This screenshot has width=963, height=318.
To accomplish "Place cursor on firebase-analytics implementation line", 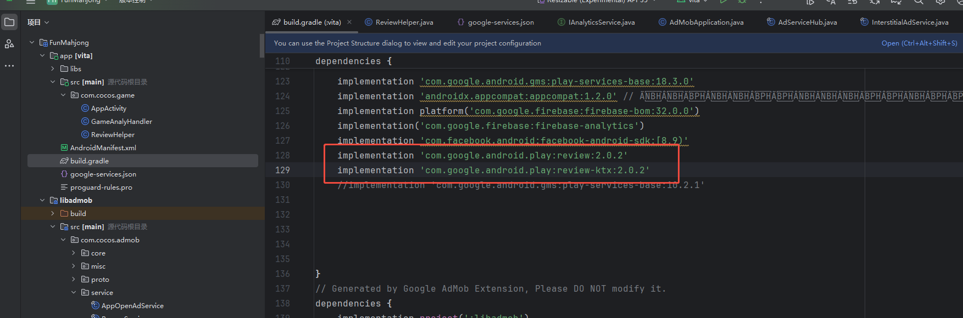I will coord(491,126).
